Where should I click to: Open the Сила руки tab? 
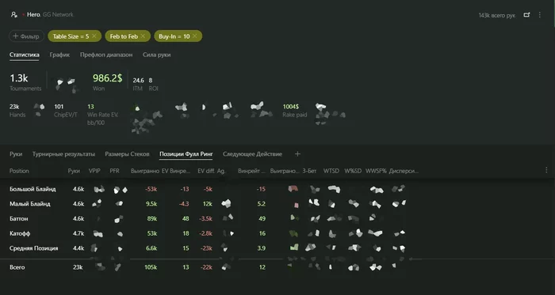click(x=156, y=55)
